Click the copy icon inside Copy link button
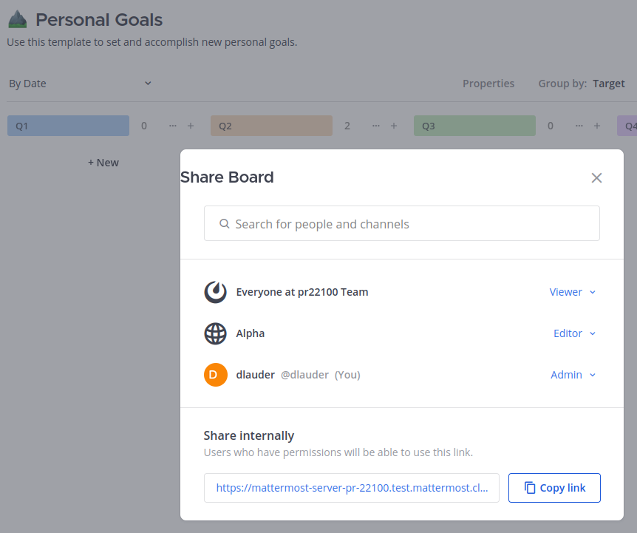Image resolution: width=637 pixels, height=533 pixels. point(529,488)
